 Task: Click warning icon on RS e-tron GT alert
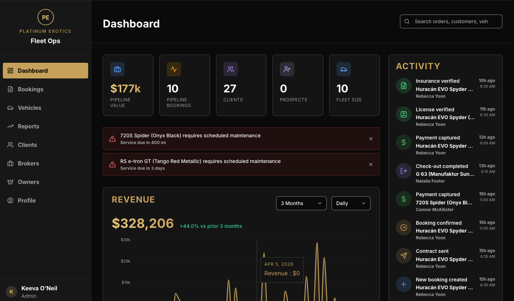point(112,164)
